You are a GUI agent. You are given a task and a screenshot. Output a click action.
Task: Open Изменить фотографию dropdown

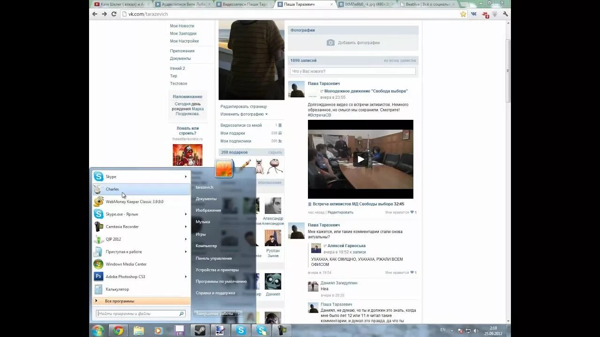pyautogui.click(x=244, y=114)
